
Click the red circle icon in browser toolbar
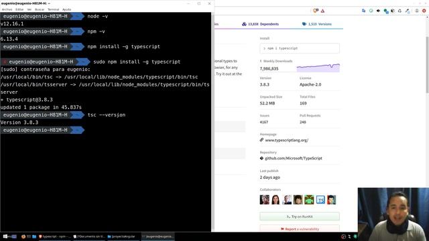coord(424,11)
